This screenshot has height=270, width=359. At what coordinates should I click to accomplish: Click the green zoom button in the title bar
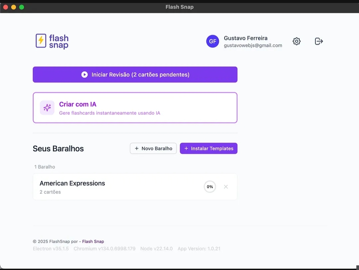(x=22, y=7)
